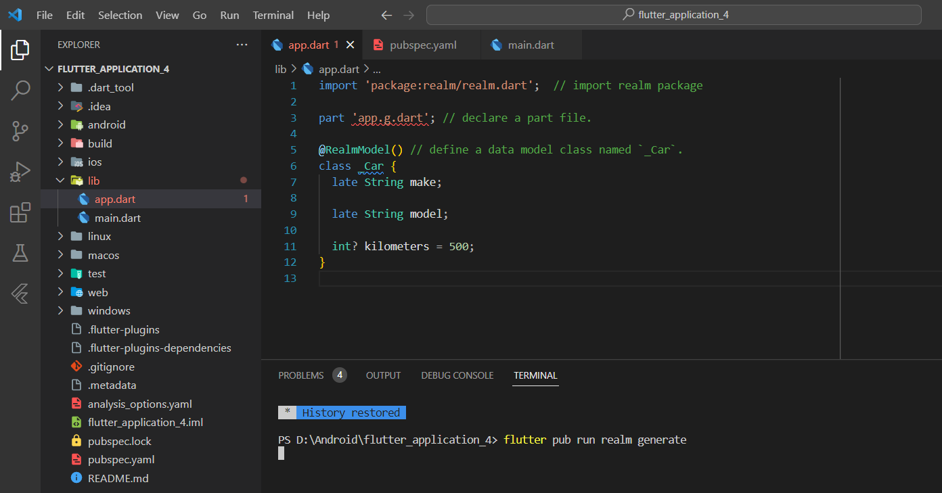This screenshot has width=942, height=493.
Task: Open the Run and Debug view
Action: (x=20, y=172)
